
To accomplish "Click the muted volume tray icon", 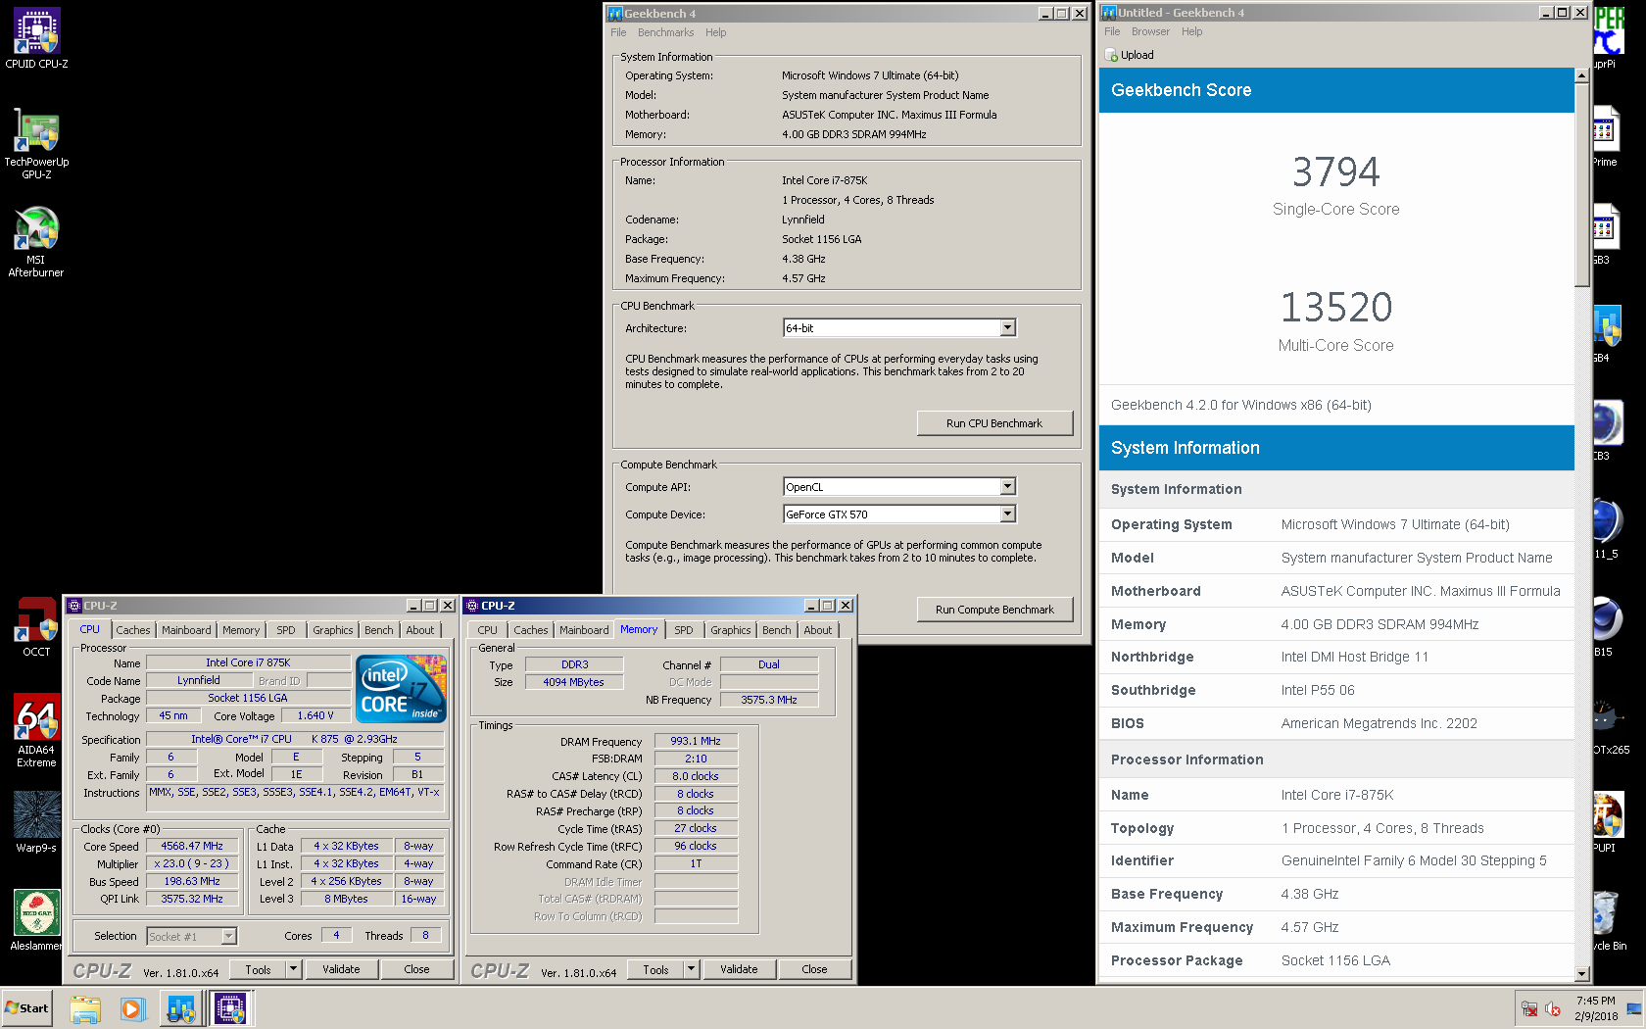I will [1553, 1008].
